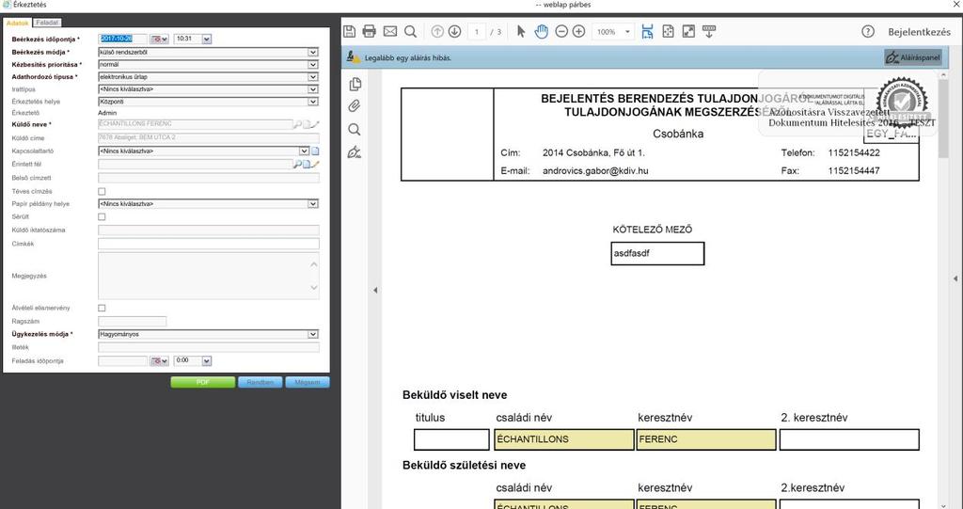Click the Belső címzett input field

[209, 178]
